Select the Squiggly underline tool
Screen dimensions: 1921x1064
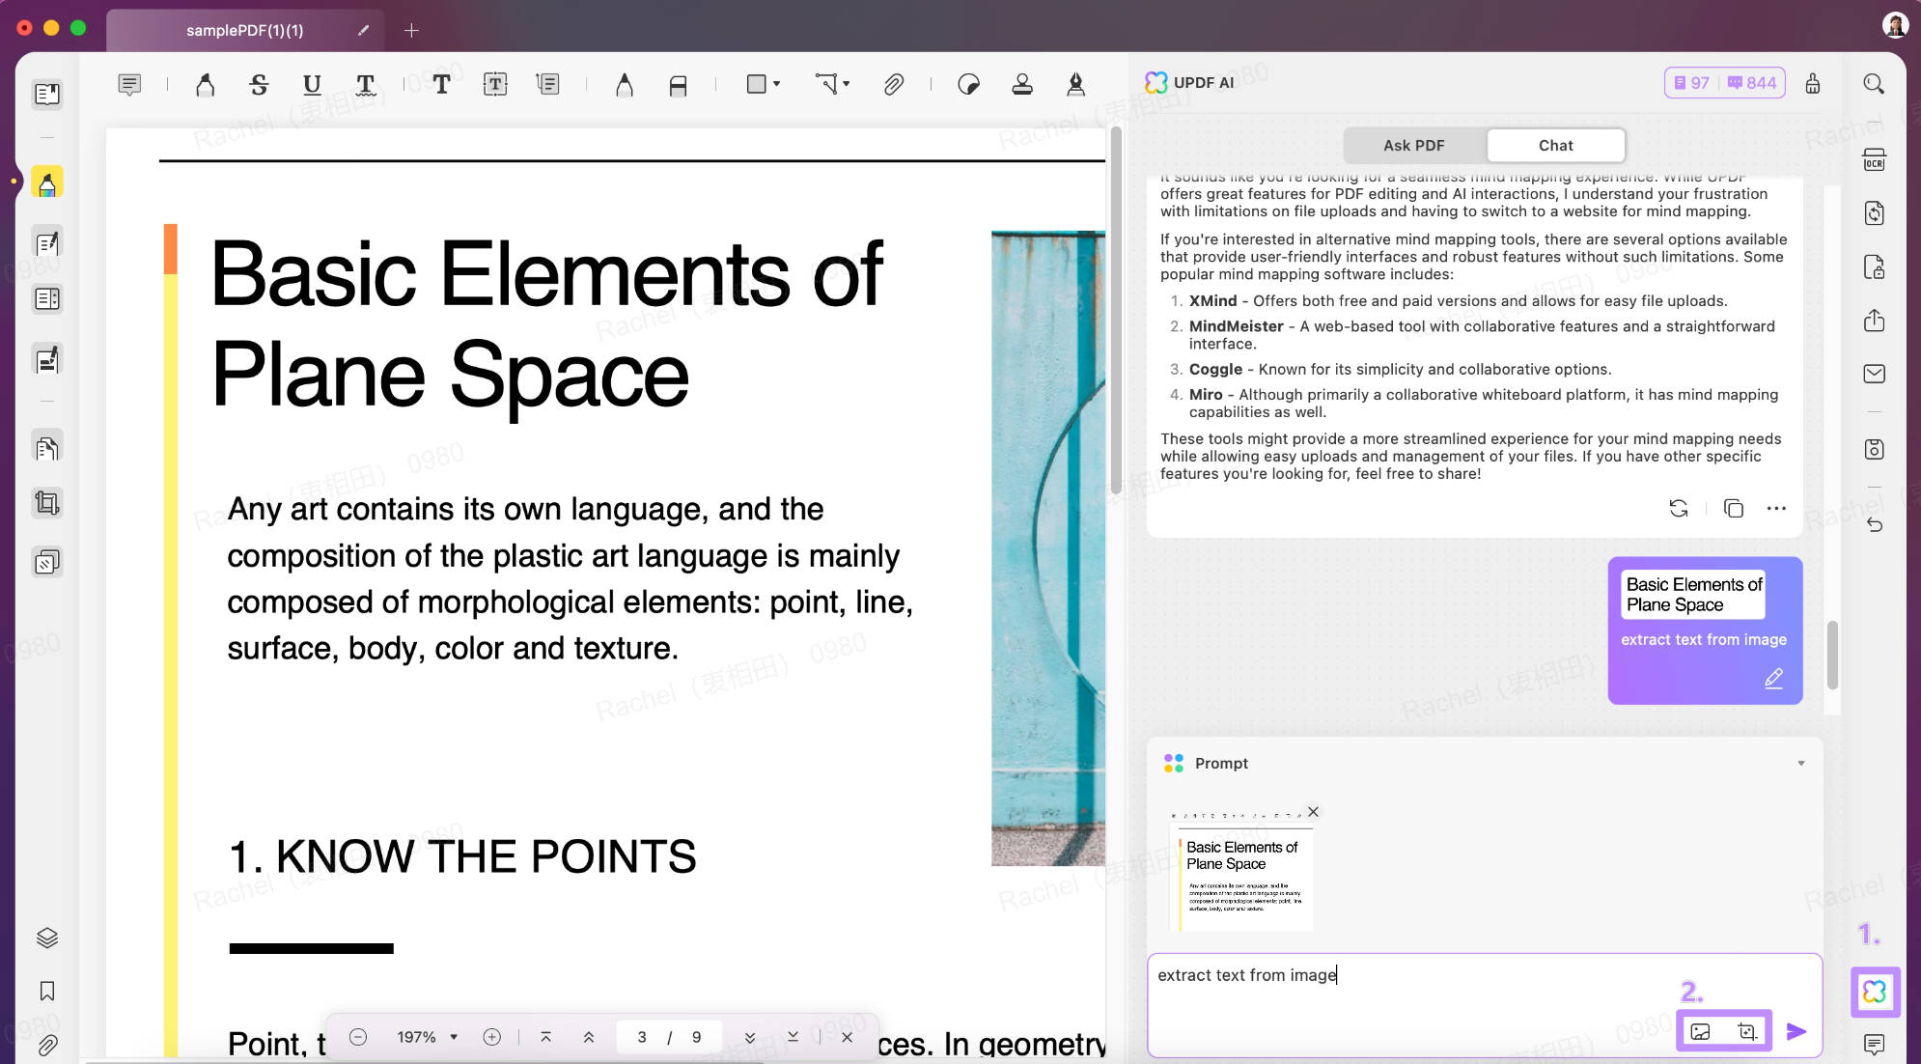click(x=365, y=85)
